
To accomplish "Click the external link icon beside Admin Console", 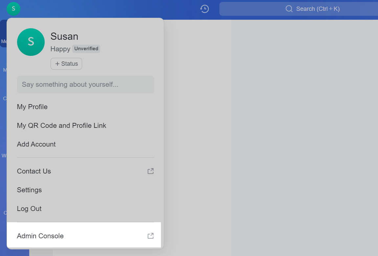I will pyautogui.click(x=150, y=236).
